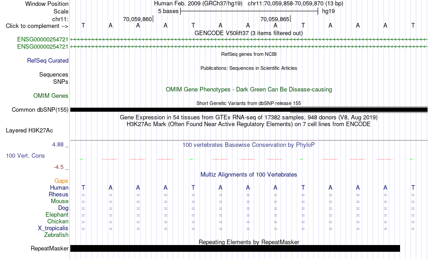Click the 'Click to complement -->' label
Screen dimensions: 428x259
pyautogui.click(x=37, y=26)
